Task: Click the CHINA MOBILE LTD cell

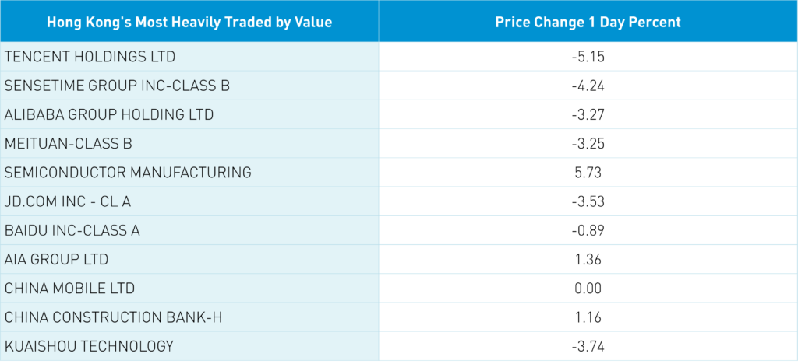Action: click(69, 289)
